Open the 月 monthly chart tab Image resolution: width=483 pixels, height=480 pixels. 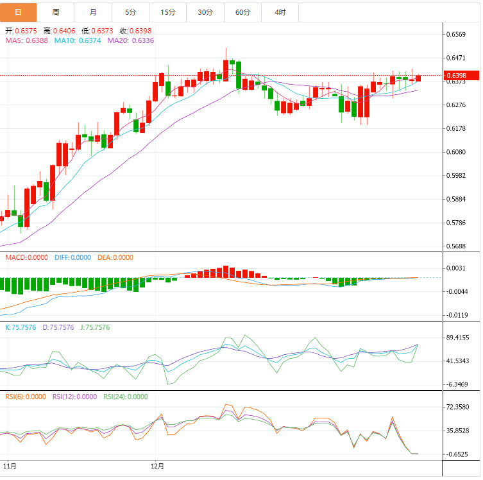(x=94, y=12)
